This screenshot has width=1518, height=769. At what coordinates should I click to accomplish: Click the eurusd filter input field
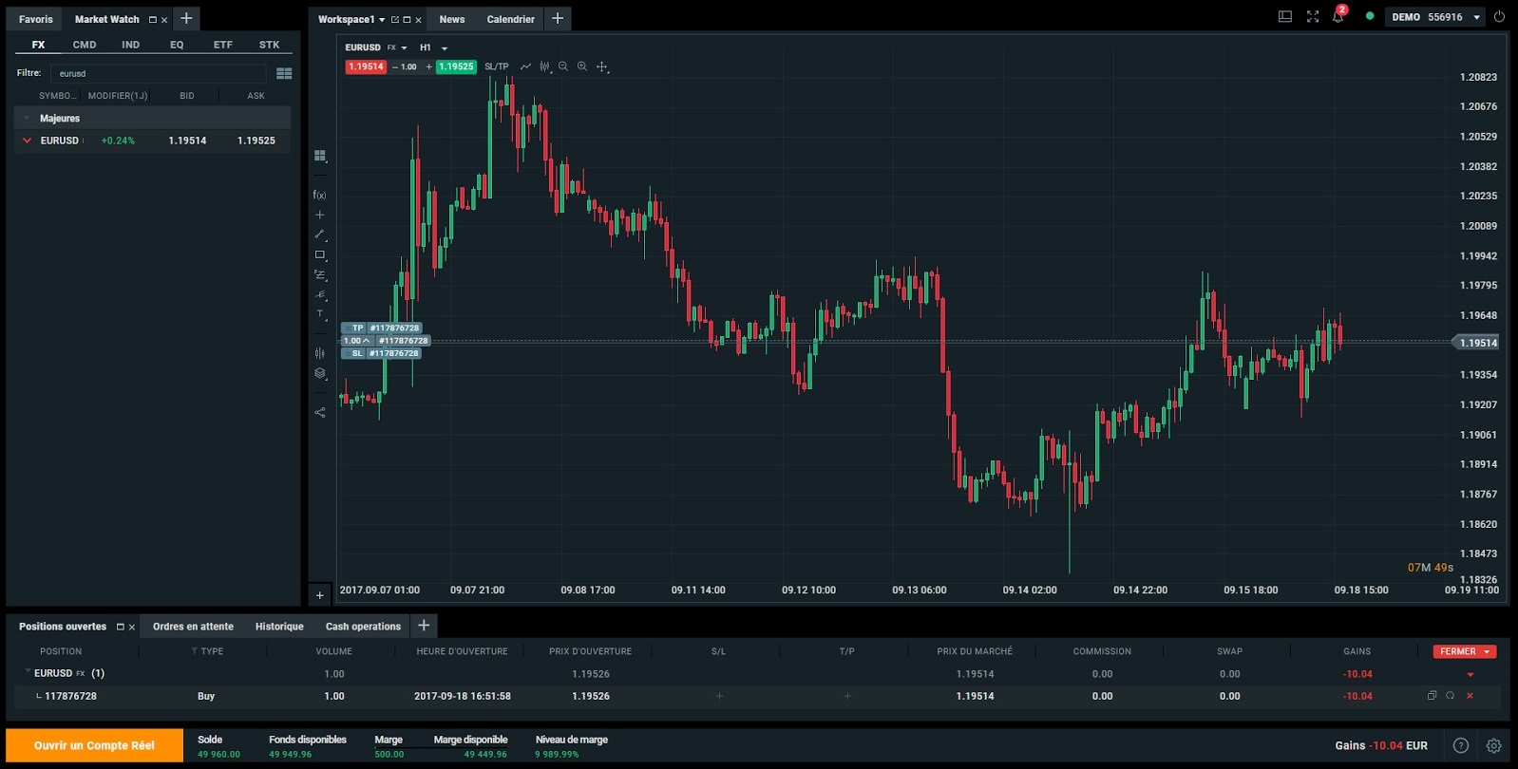(x=159, y=73)
